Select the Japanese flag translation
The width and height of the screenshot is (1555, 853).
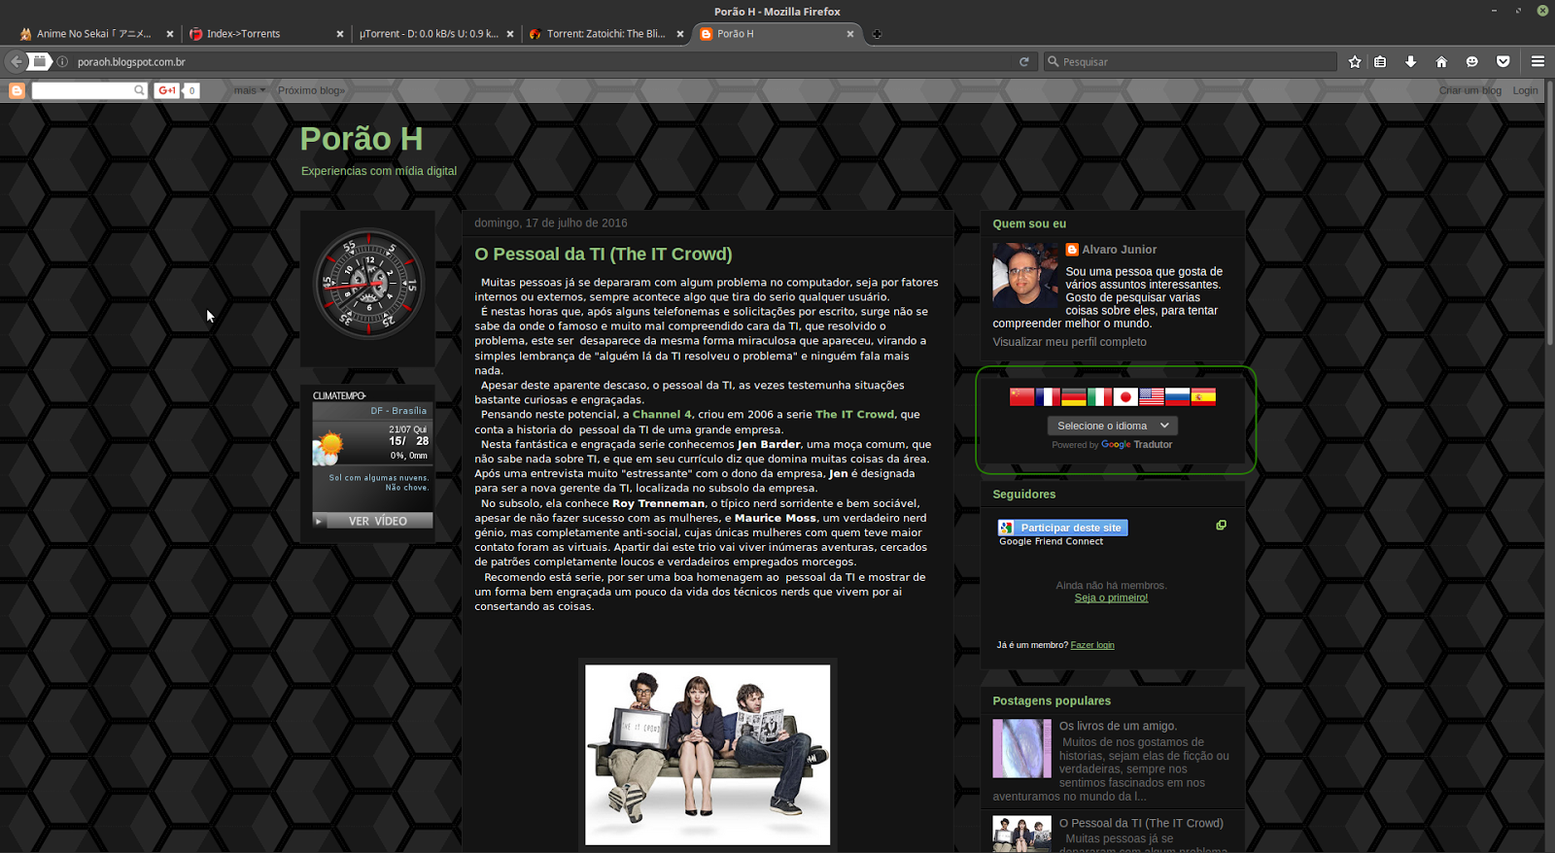click(x=1125, y=396)
